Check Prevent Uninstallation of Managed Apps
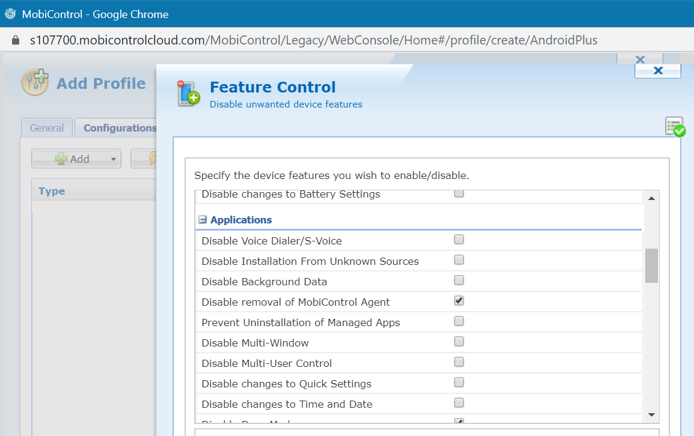Viewport: 694px width, 436px height. pyautogui.click(x=459, y=321)
